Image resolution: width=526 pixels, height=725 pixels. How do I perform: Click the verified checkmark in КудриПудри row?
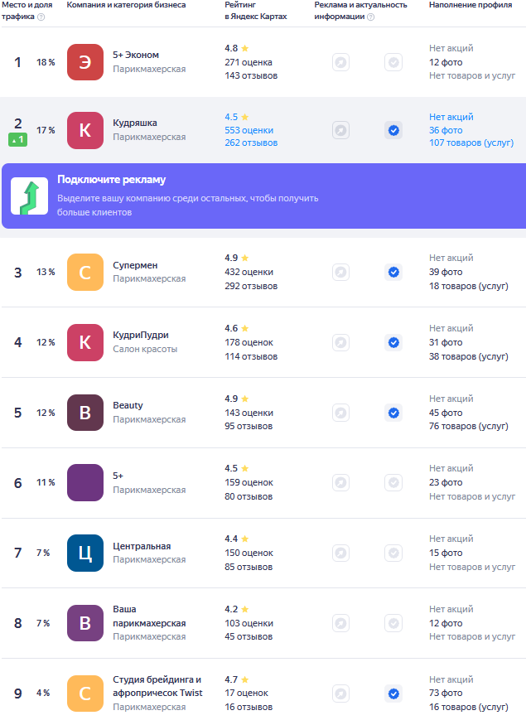pos(393,343)
